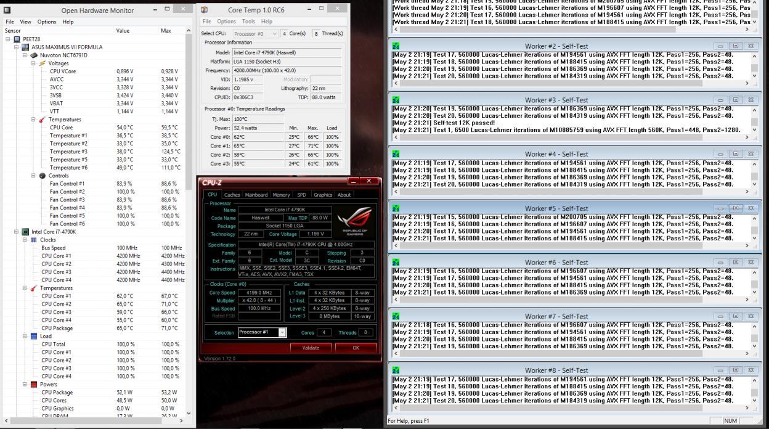Image resolution: width=769 pixels, height=429 pixels.
Task: Select the Bus Speed row
Action: click(x=94, y=248)
